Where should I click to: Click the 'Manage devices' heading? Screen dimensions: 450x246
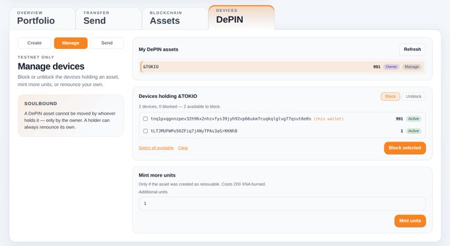51,67
